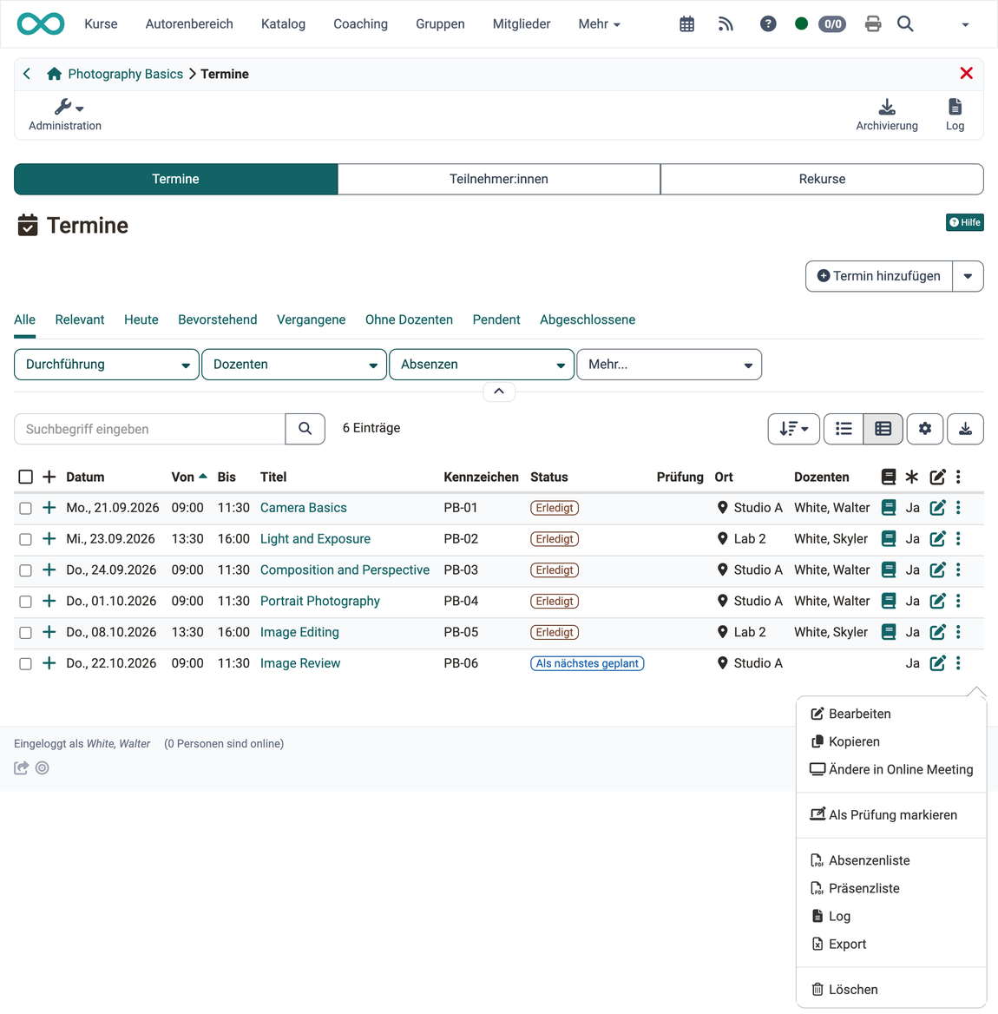Click the printer icon
Screen dimensions: 998x1014
pyautogui.click(x=873, y=24)
